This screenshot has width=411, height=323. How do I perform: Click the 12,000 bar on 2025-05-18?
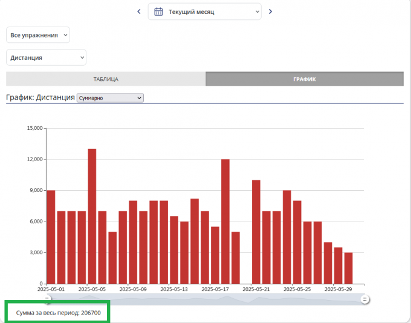coord(225,221)
